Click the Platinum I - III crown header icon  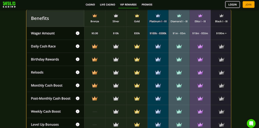pos(158,16)
